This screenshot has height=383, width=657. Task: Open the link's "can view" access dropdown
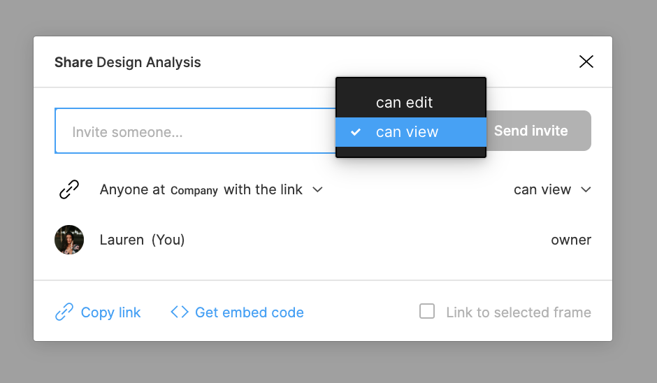tap(542, 189)
